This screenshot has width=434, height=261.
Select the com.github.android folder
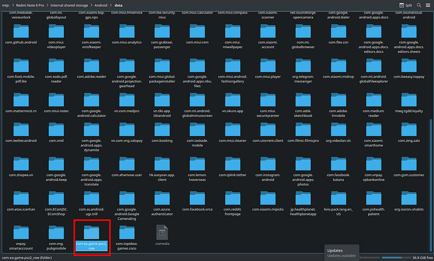21,35
